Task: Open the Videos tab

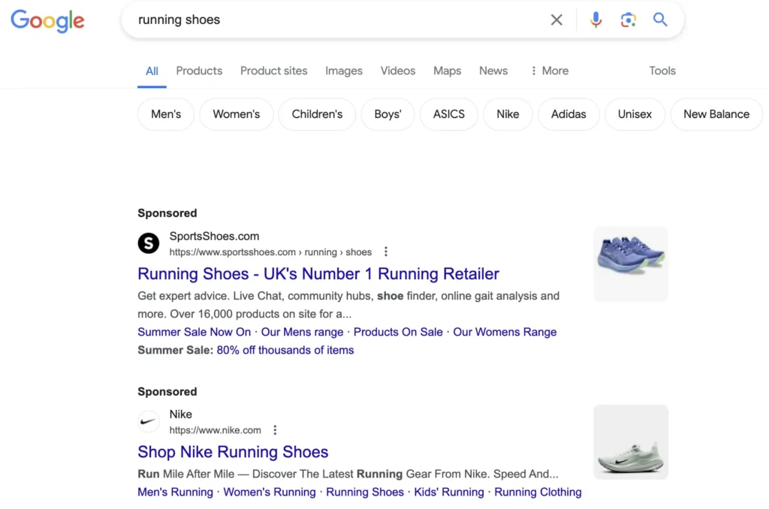Action: pyautogui.click(x=398, y=71)
